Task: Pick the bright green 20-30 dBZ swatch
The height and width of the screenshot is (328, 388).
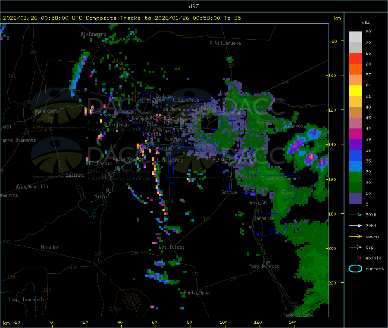Action: [355, 177]
